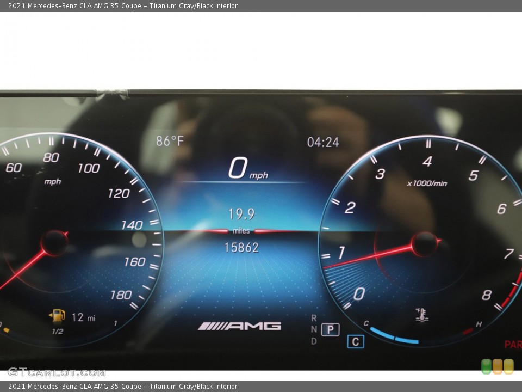Screen dimensions: 522x392
Task: Click the low fuel pump warning icon
Action: 57,316
